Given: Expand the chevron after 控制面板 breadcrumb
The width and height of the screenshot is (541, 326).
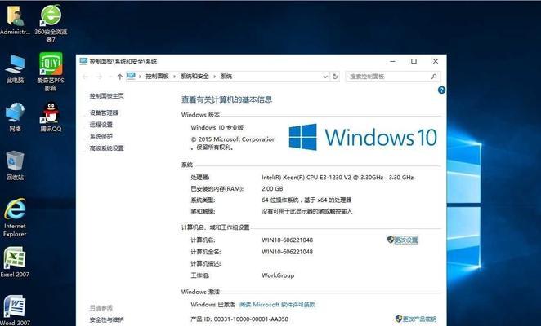Looking at the screenshot, I should (175, 77).
